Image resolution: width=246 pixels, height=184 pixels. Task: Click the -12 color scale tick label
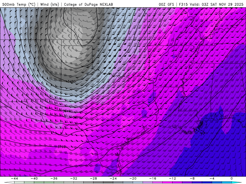click(x=173, y=178)
